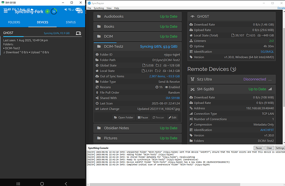Click Open Folder for DCIM-Test2

coord(123,118)
